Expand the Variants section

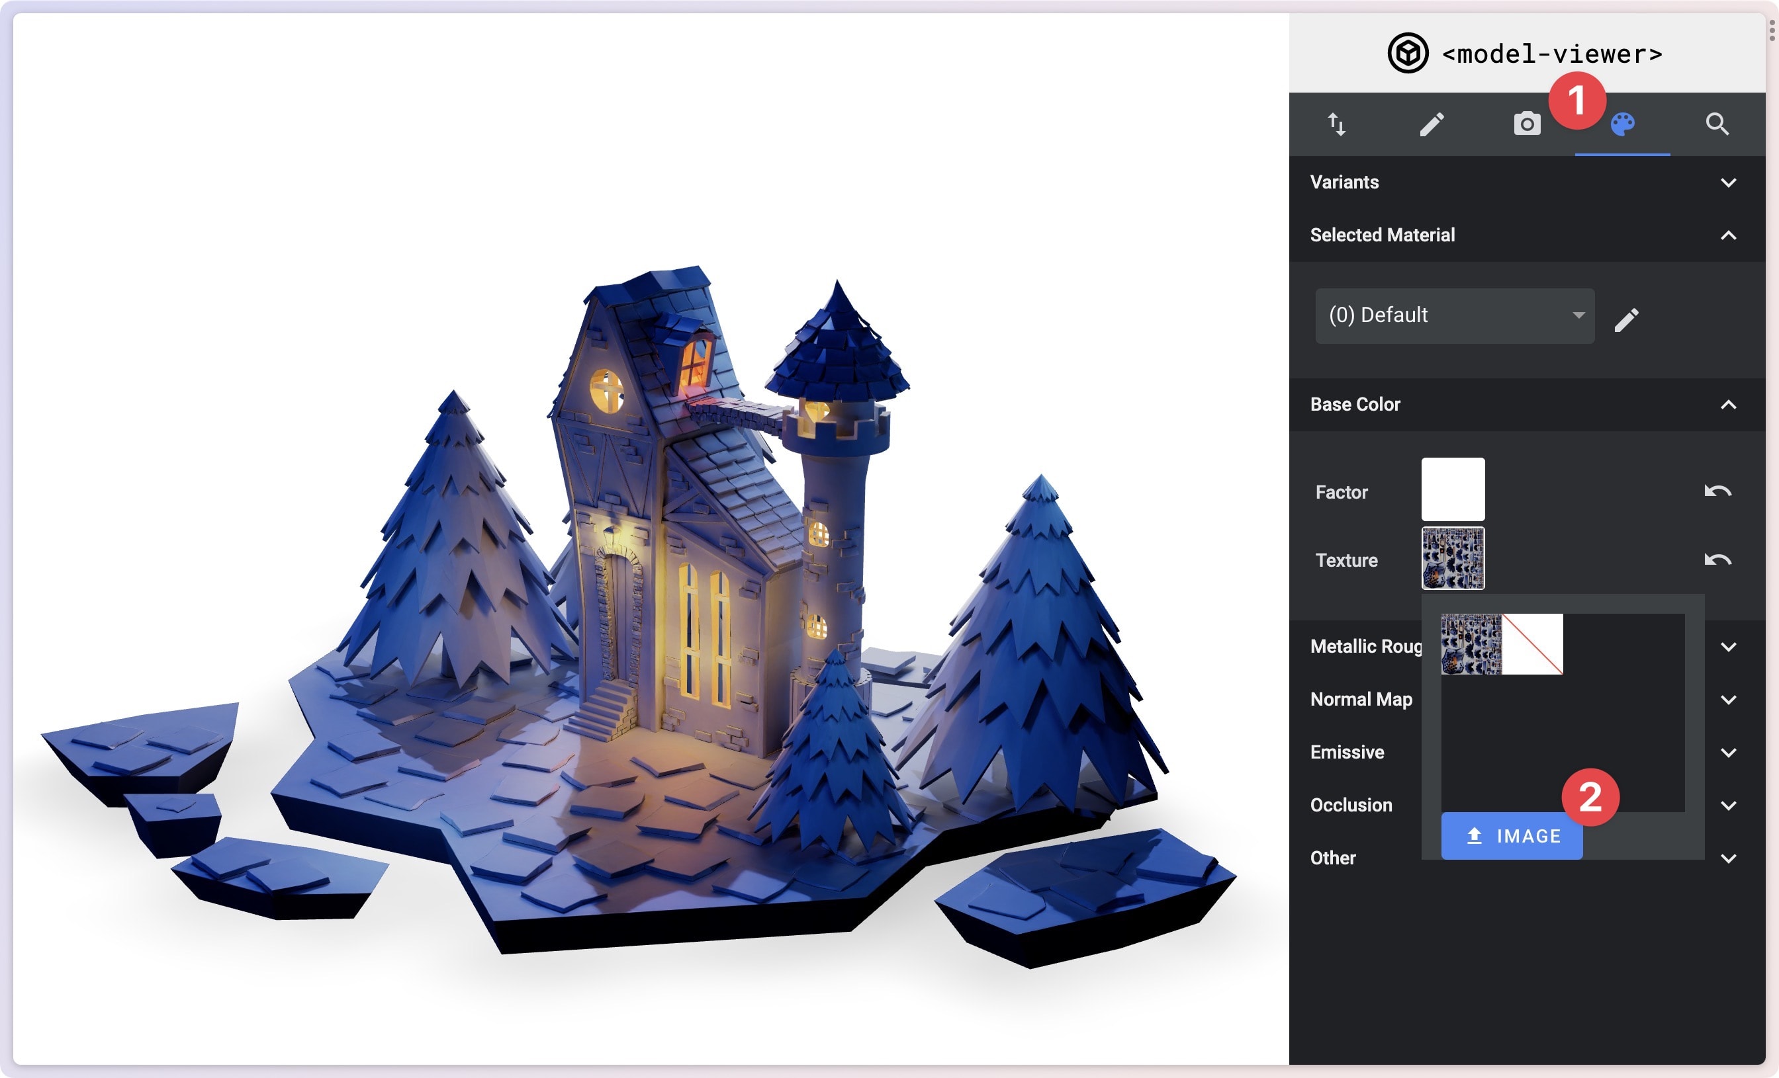[1527, 183]
